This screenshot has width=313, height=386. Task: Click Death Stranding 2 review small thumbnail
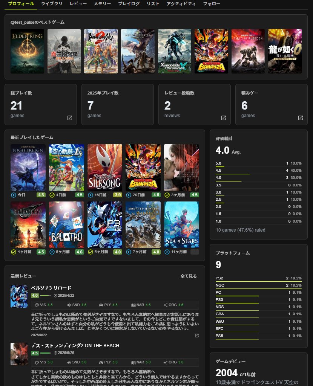[19, 354]
